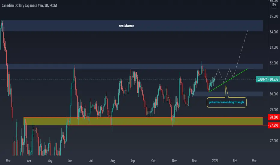Select the 83.000 price axis value
280x165 pixels.
point(274,47)
